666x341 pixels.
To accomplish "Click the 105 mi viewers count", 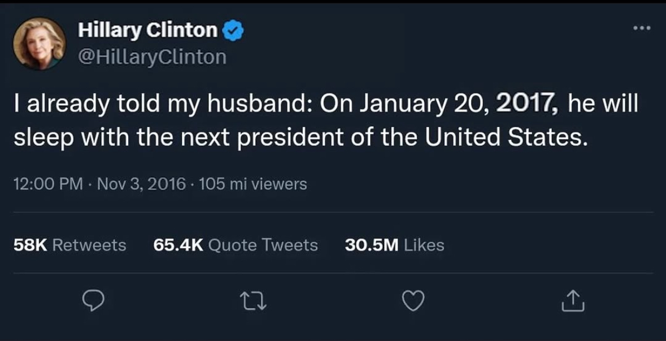I will [x=253, y=184].
